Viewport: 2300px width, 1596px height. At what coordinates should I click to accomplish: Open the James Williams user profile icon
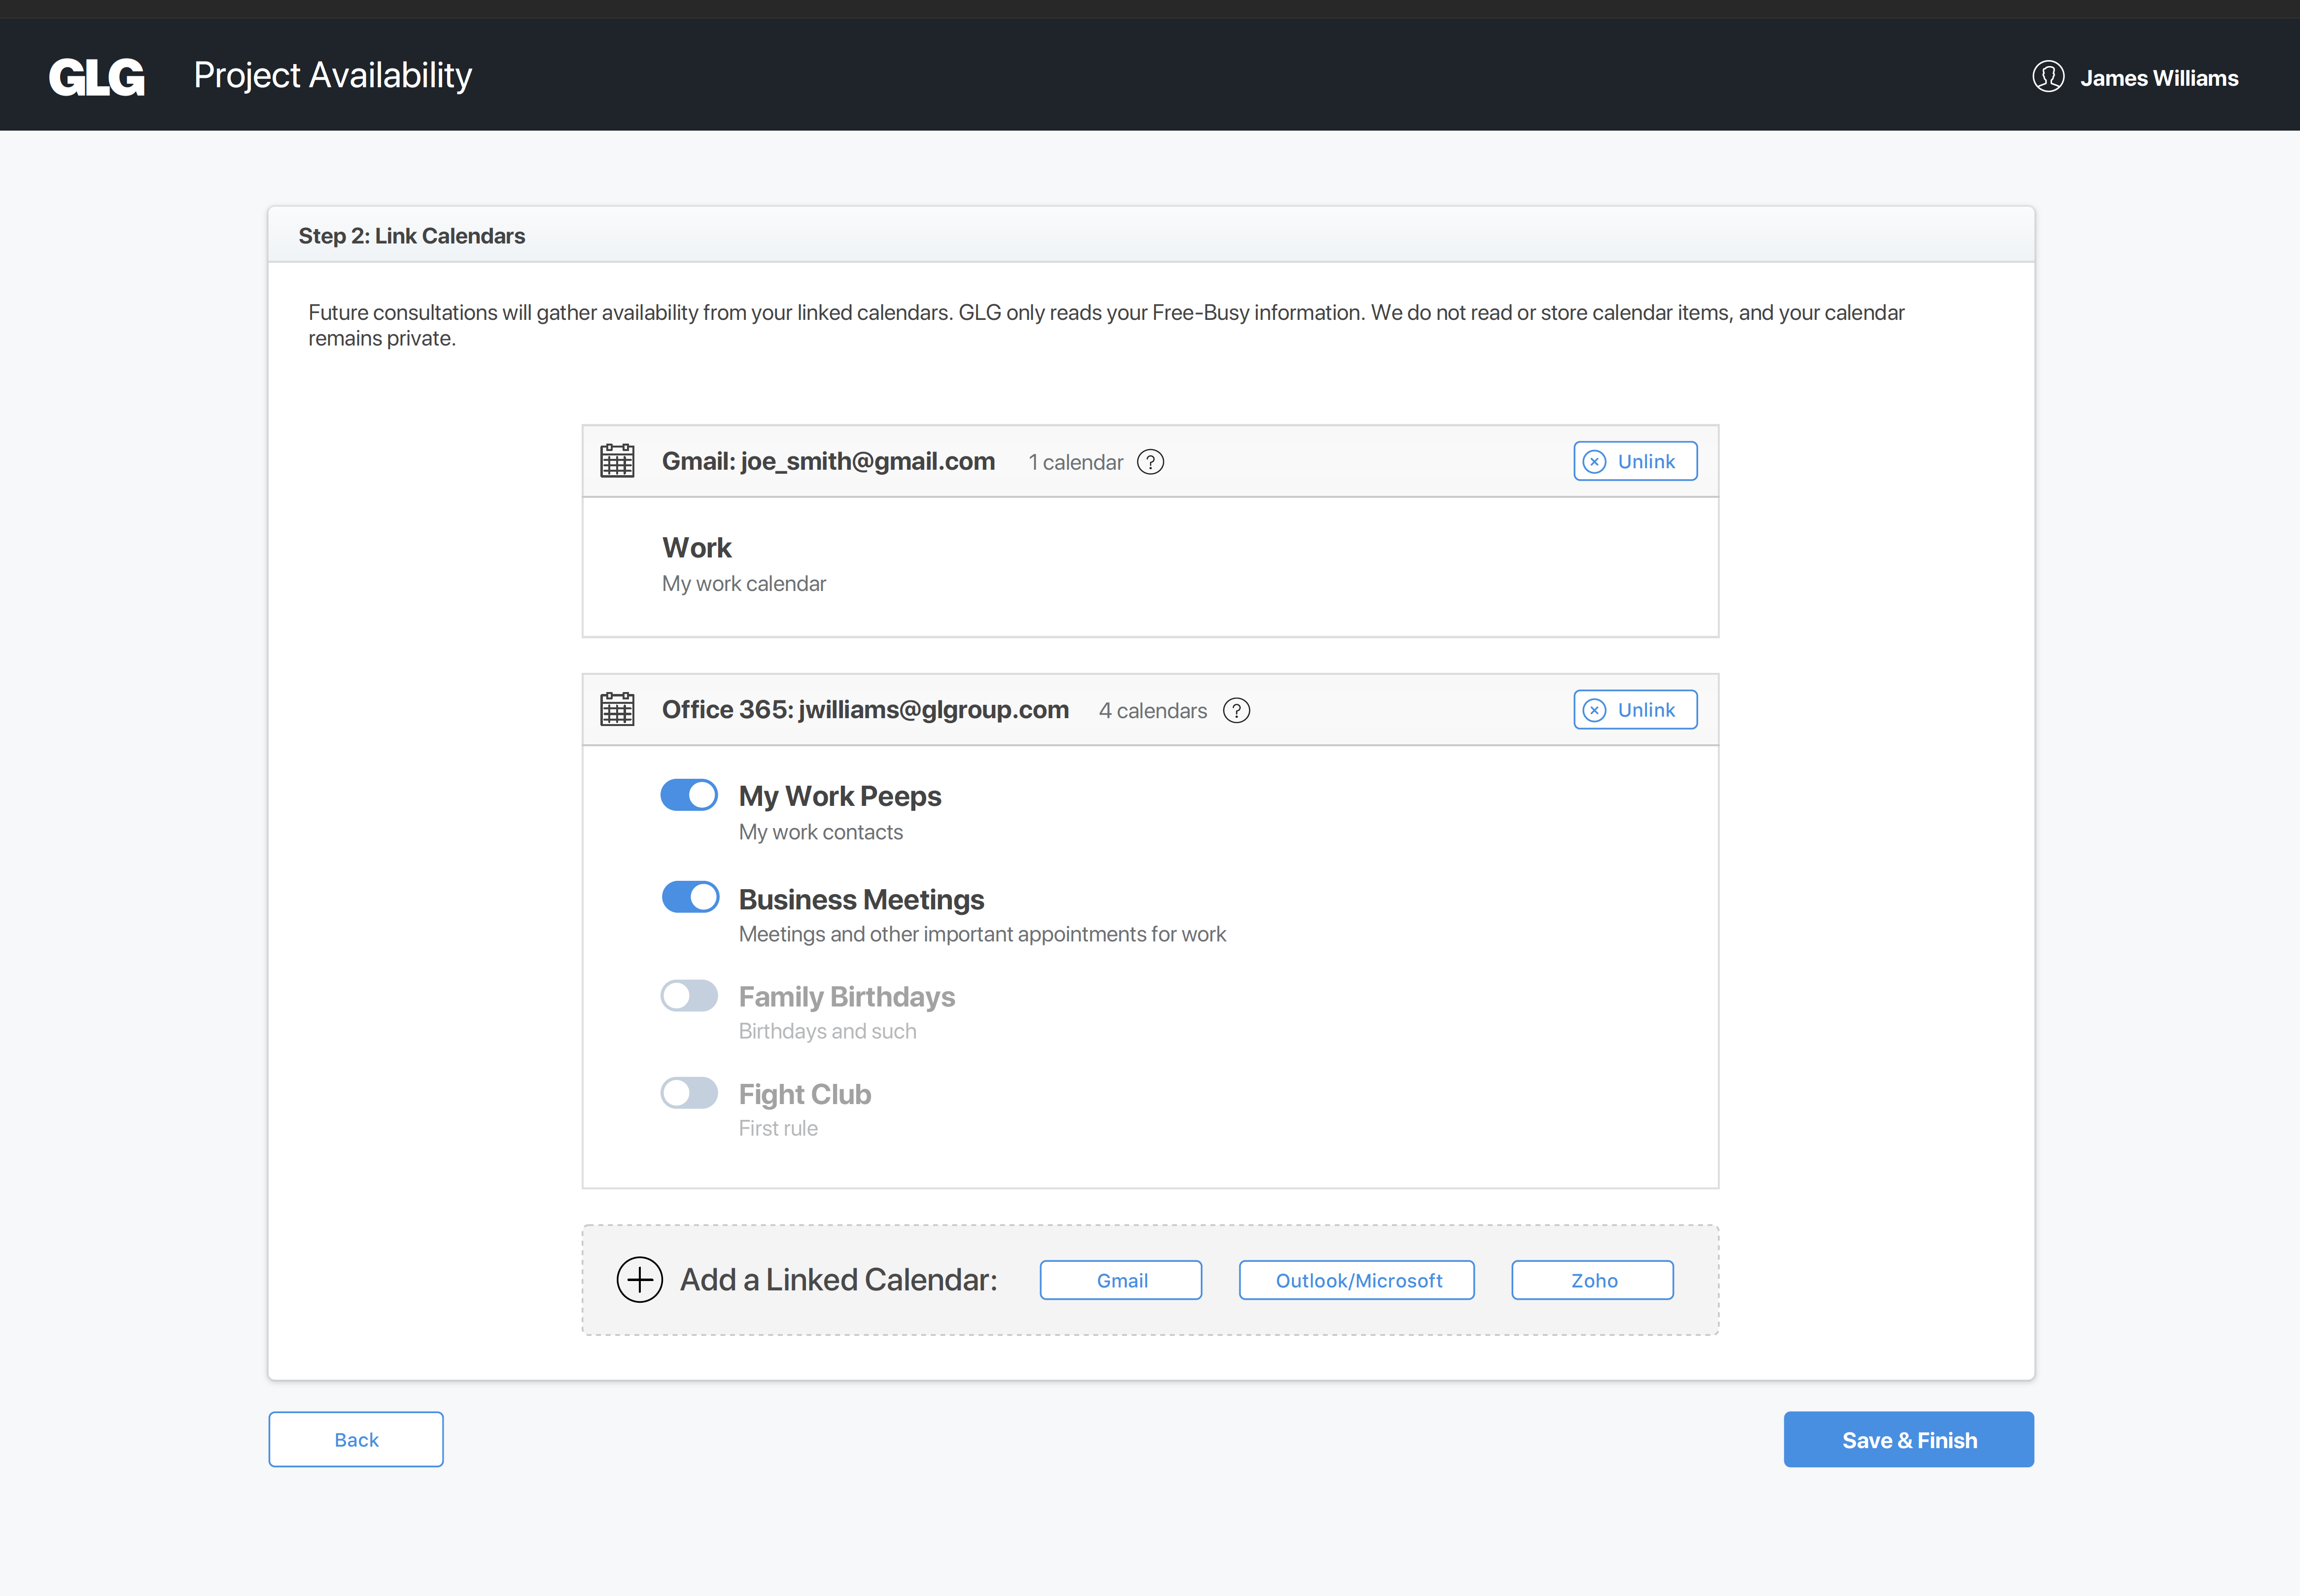[x=2048, y=77]
